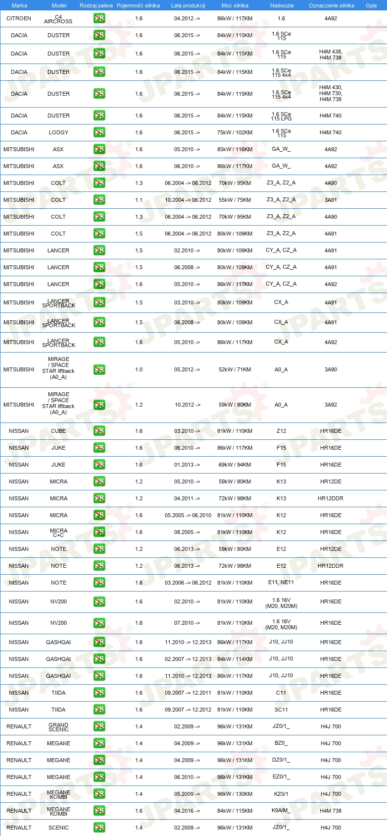
Task: Click the PB icon in Duster H4M 430 row
Action: point(99,94)
